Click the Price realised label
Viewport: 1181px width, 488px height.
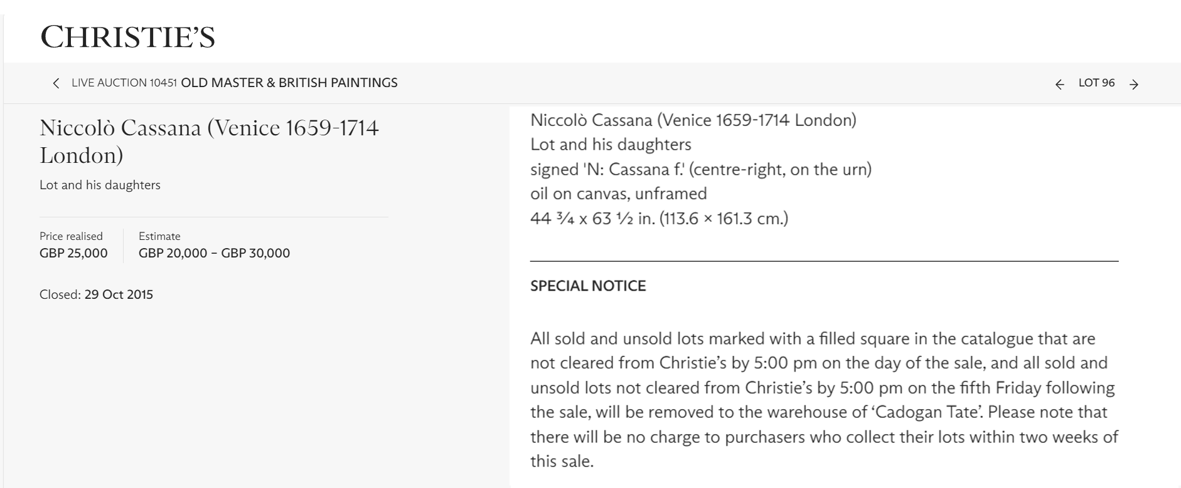(x=71, y=236)
